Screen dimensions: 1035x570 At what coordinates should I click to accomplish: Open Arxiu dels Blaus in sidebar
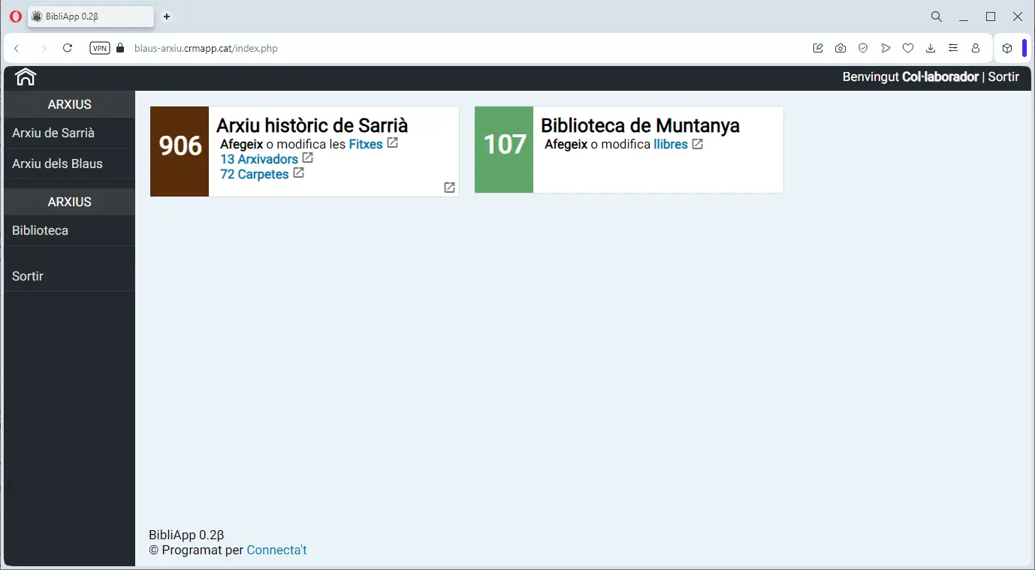tap(69, 163)
